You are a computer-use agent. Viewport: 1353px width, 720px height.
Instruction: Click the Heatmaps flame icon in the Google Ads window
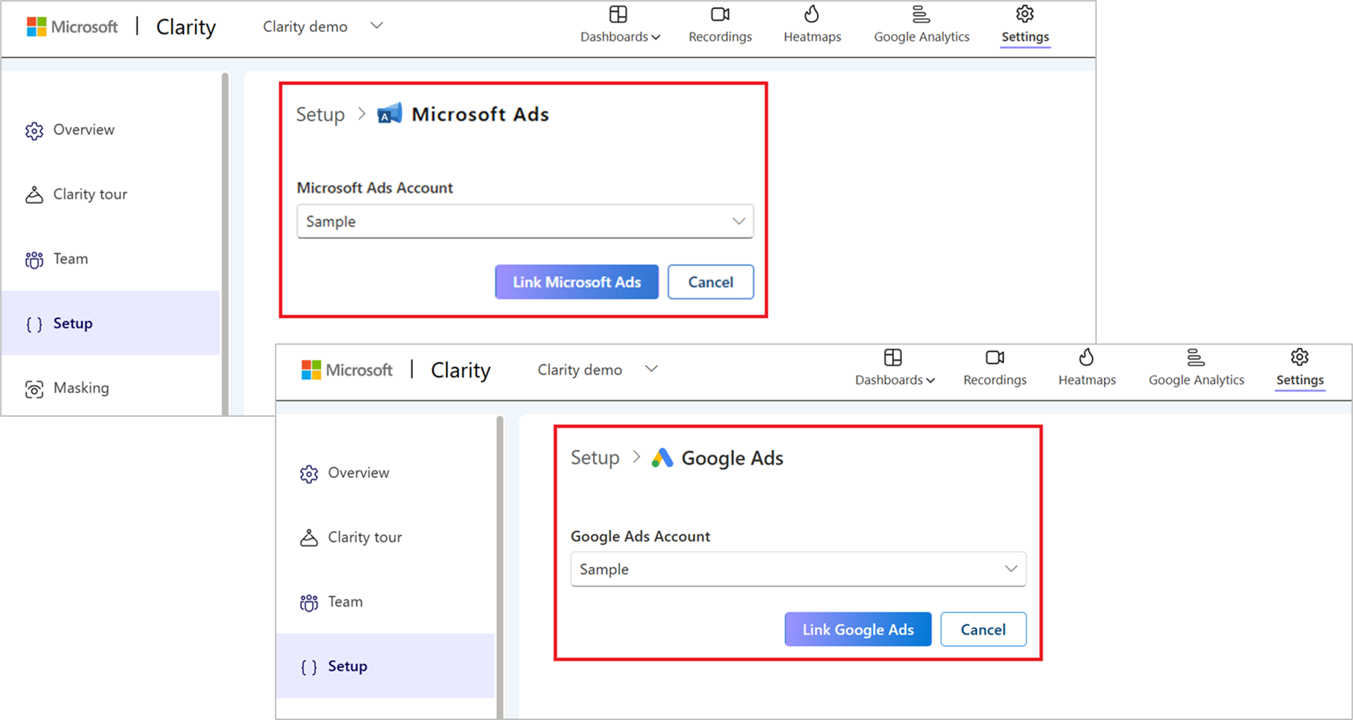click(1086, 358)
